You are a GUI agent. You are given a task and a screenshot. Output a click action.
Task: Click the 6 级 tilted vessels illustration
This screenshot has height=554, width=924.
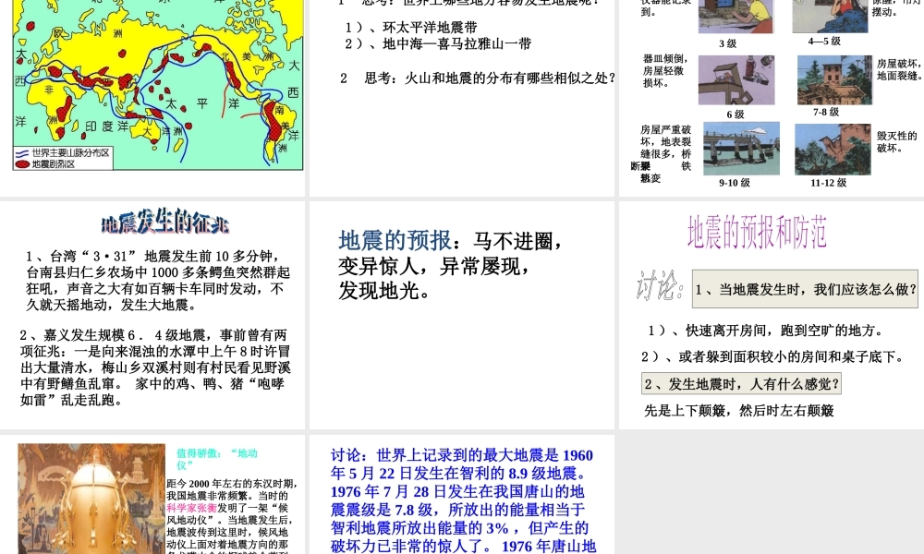coord(736,80)
